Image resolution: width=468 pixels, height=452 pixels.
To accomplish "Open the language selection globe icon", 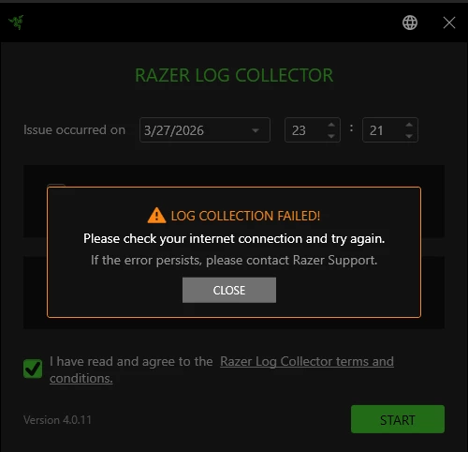I will (x=410, y=23).
